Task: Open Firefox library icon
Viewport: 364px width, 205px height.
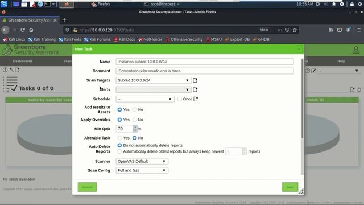Action: click(331, 30)
